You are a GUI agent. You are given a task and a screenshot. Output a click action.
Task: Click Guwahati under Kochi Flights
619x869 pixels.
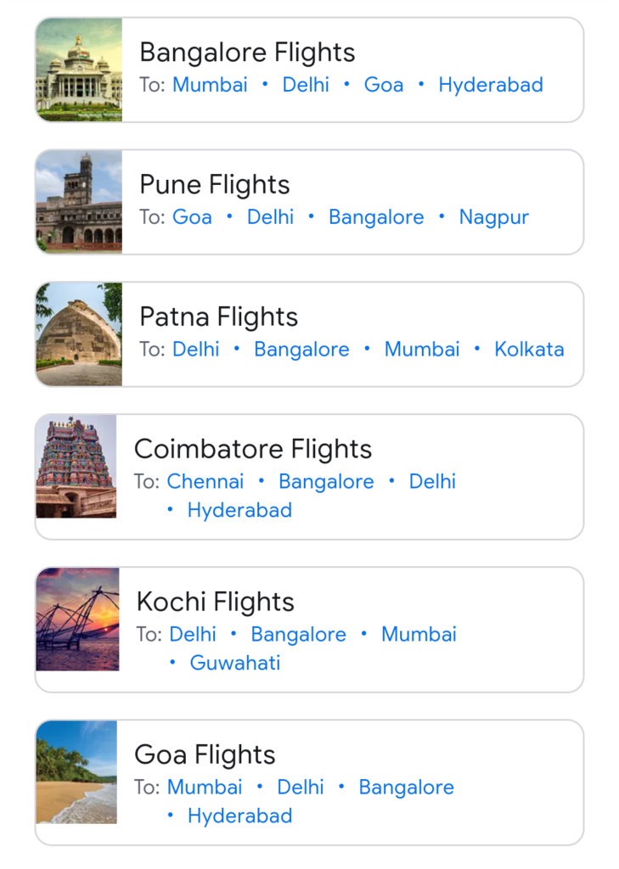(235, 664)
